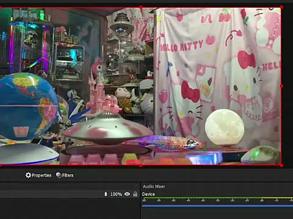This screenshot has height=219, width=293.
Task: Select the highlighted source row in Sources list
Action: 69,194
